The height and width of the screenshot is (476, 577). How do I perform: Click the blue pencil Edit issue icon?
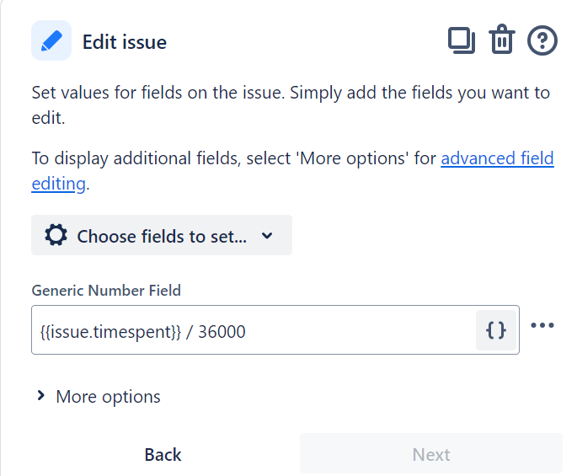click(51, 40)
